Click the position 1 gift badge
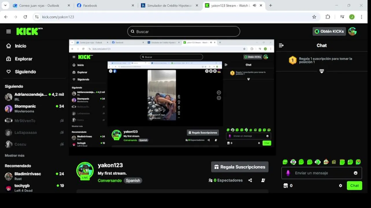Screen dimensions: 371x208 (x=293, y=60)
